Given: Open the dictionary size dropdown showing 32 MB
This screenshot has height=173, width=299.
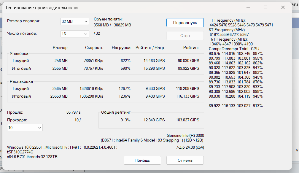Looking at the screenshot, I should (74, 21).
